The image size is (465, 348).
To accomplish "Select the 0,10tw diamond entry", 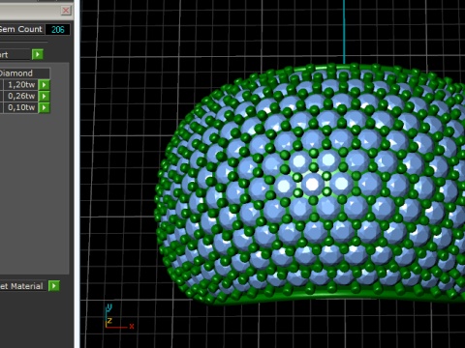I will click(20, 107).
